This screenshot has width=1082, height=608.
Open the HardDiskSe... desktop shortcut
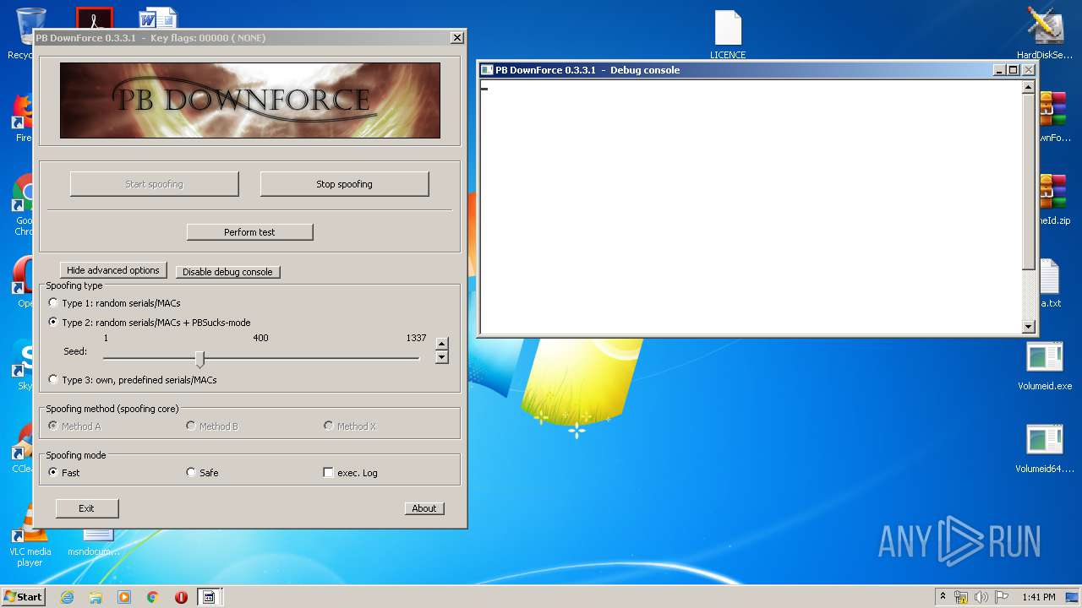click(x=1045, y=34)
